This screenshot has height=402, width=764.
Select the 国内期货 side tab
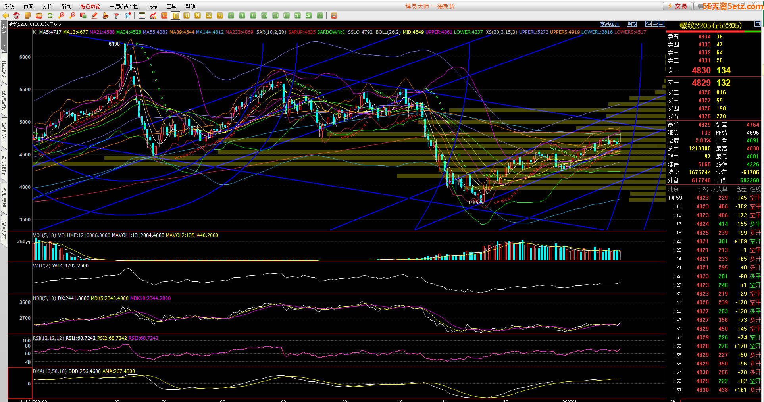pyautogui.click(x=4, y=67)
